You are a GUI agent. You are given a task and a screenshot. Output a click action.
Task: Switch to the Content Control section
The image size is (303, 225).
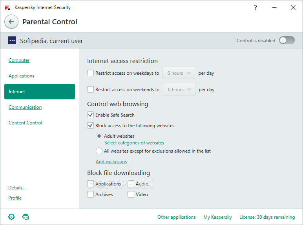coord(25,123)
